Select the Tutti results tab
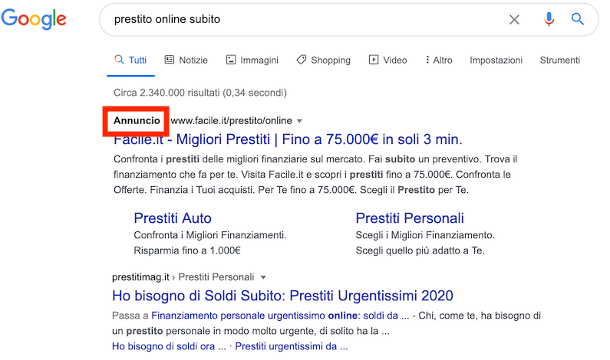The image size is (610, 360). coord(130,60)
